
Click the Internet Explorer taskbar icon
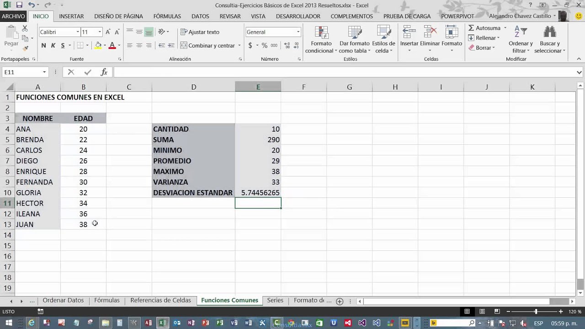pyautogui.click(x=31, y=323)
